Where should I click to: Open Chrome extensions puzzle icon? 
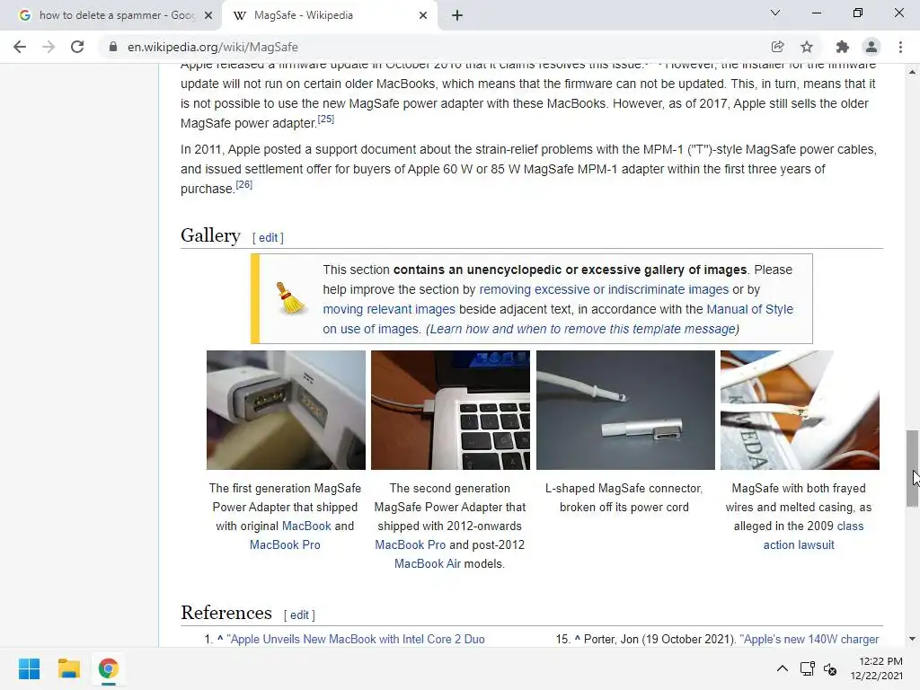click(x=843, y=47)
